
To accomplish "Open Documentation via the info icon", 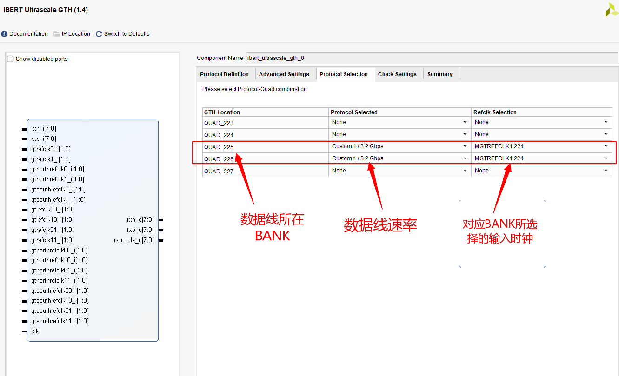I will pos(4,33).
